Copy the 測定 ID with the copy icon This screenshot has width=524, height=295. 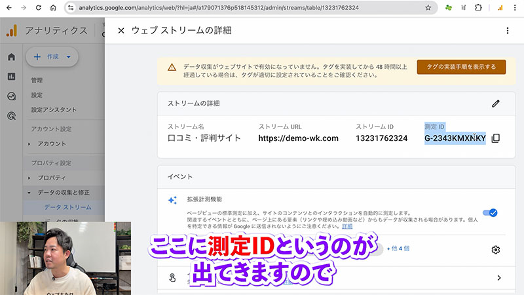(x=496, y=138)
